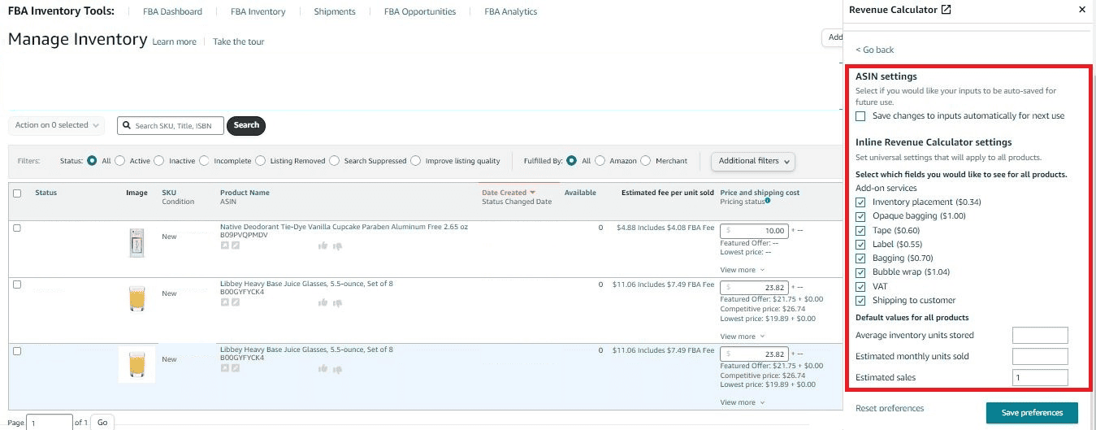The image size is (1096, 430).
Task: Enable Save changes to inputs automatically checkbox
Action: tap(860, 116)
